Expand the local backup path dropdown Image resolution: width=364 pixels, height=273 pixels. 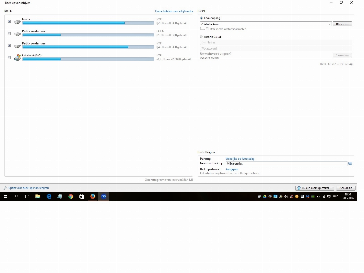pos(330,24)
